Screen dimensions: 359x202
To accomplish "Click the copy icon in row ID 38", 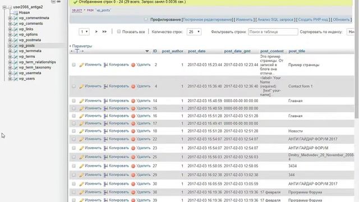I will click(105, 192).
